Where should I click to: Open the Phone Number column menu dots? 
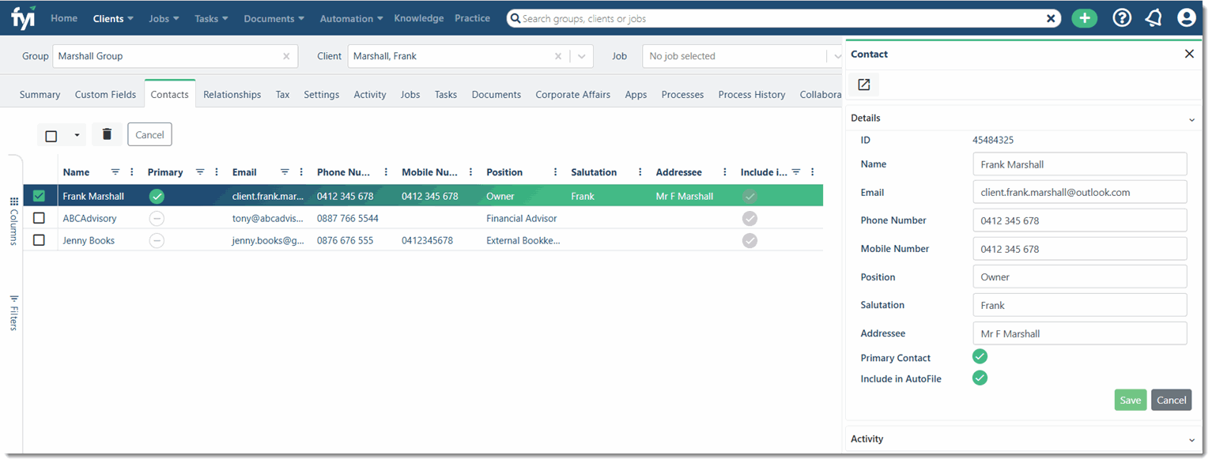point(386,172)
